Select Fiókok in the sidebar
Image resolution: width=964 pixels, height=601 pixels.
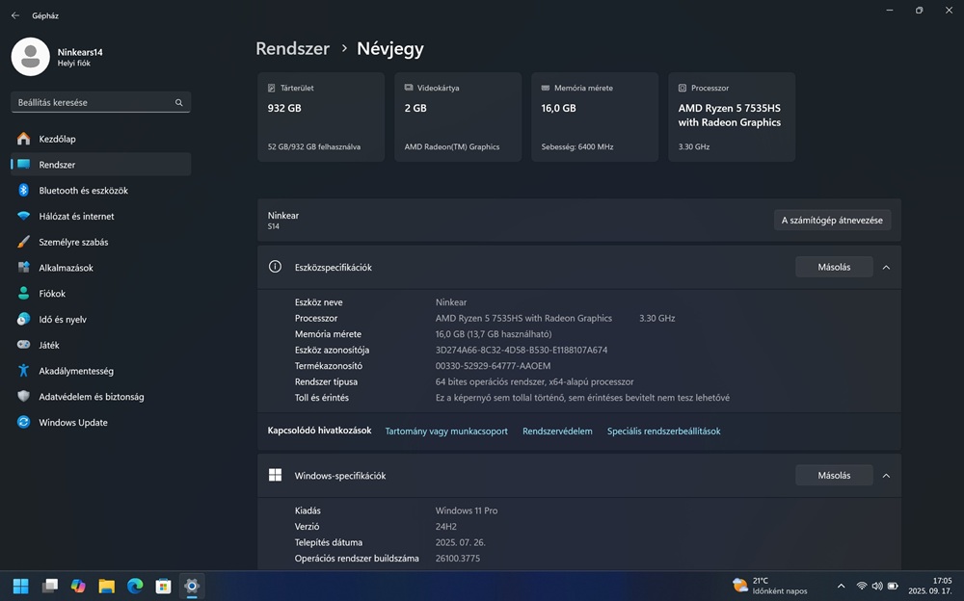52,294
